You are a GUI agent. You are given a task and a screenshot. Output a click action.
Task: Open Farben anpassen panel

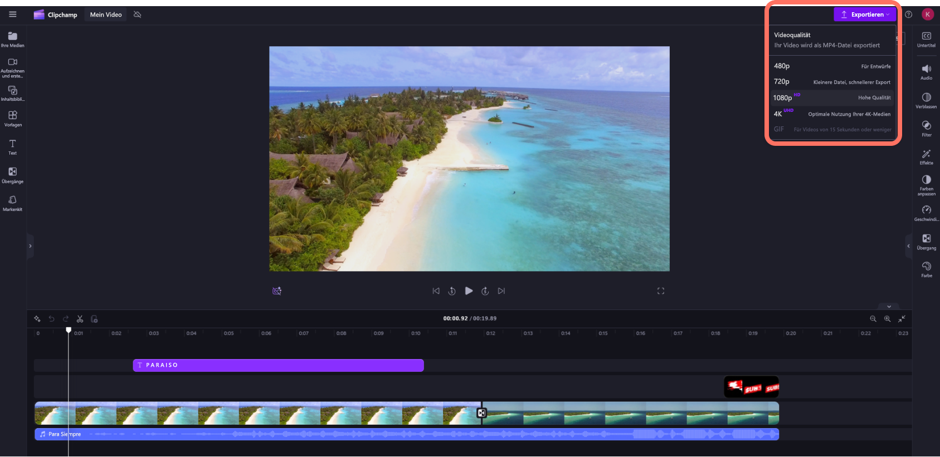pos(926,185)
